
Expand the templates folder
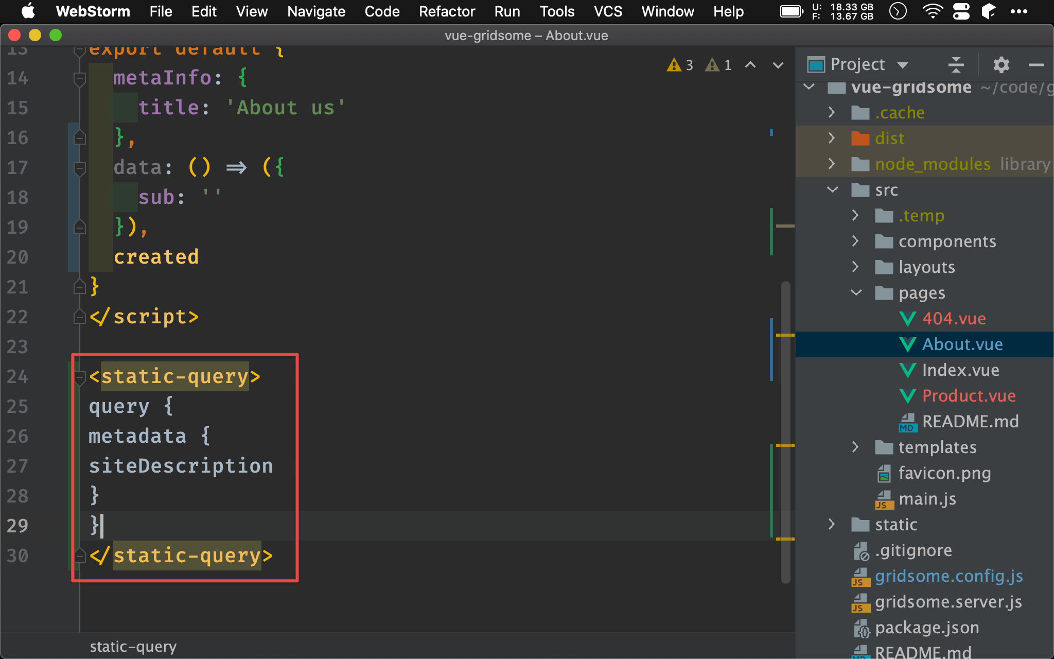pyautogui.click(x=855, y=447)
